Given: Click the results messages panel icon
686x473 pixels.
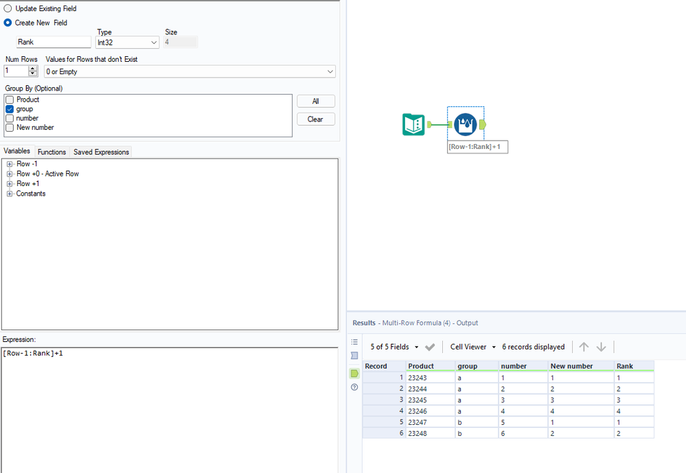Looking at the screenshot, I should pos(354,356).
